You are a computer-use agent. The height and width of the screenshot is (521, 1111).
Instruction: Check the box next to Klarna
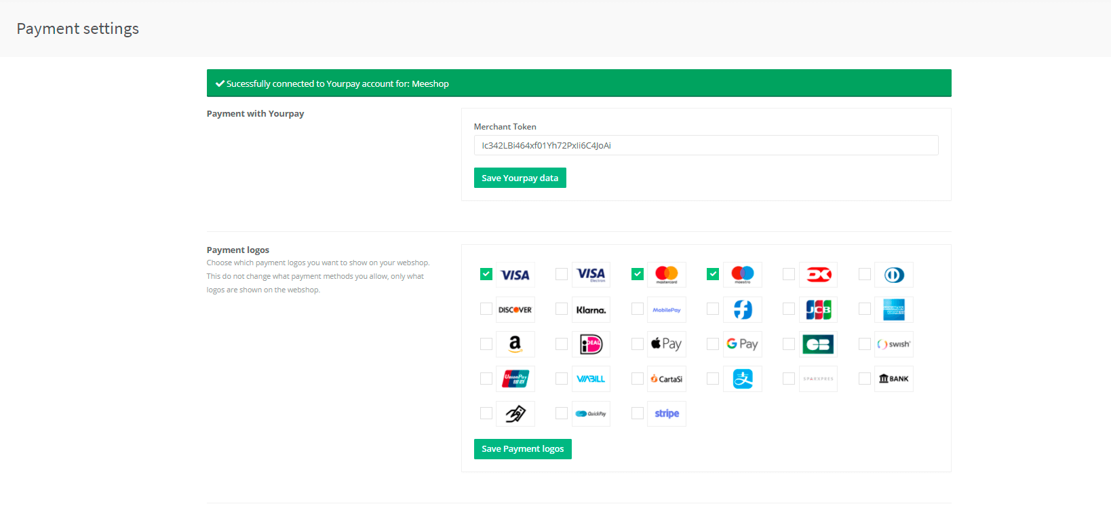tap(562, 309)
